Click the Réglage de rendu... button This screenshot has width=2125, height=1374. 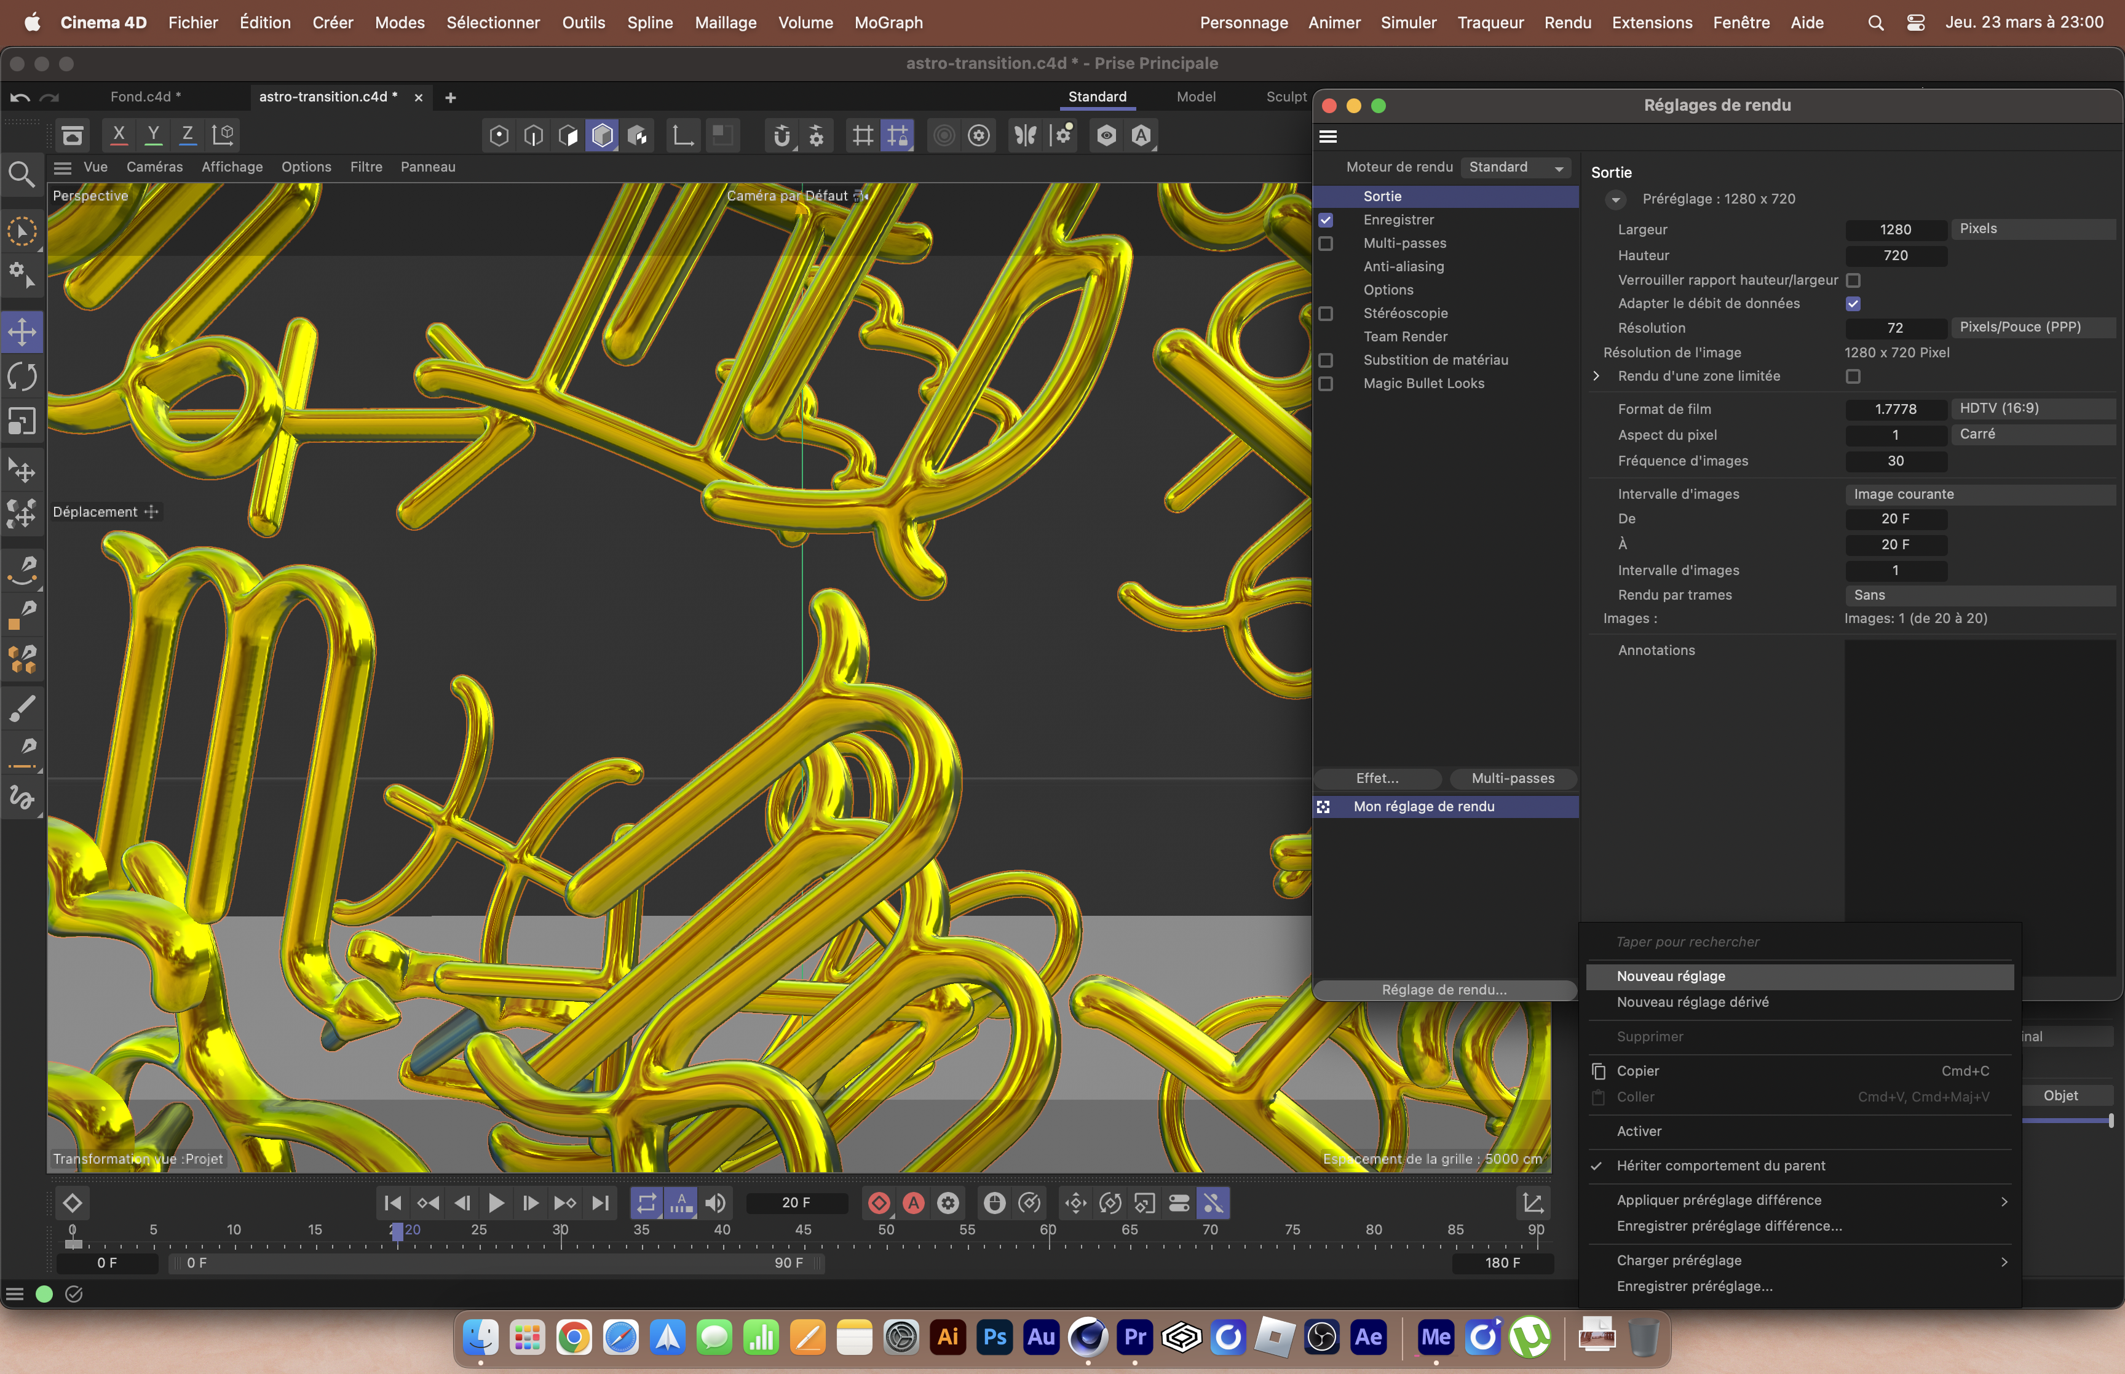[x=1444, y=990]
